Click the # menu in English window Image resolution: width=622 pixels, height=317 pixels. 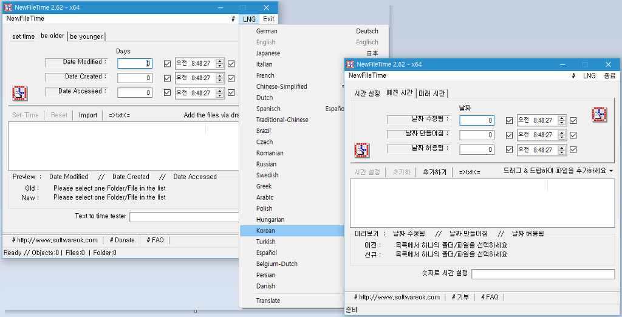[x=233, y=19]
